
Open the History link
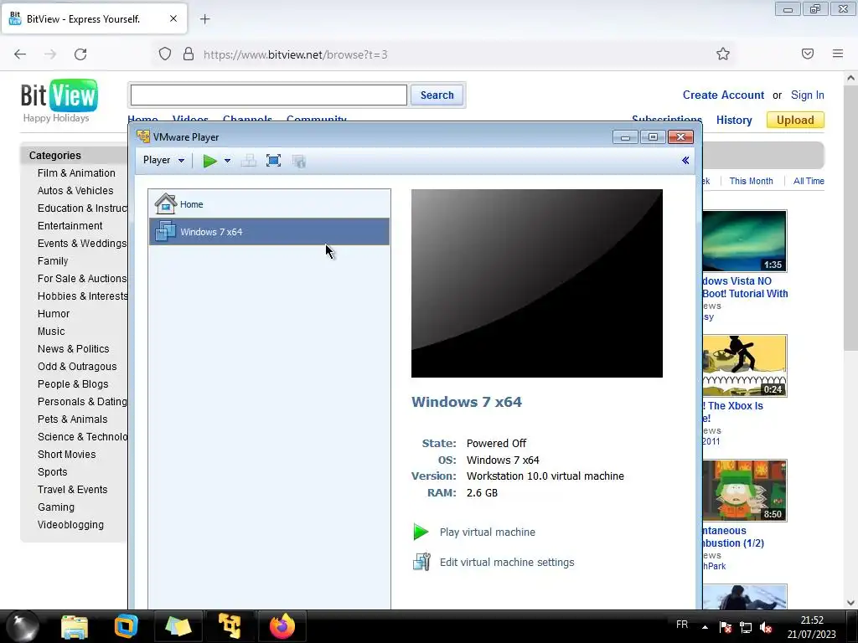[x=734, y=121]
